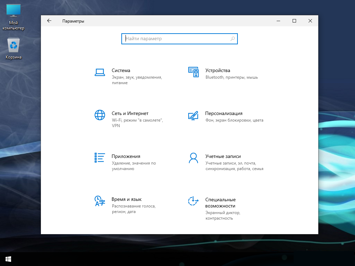Image resolution: width=355 pixels, height=266 pixels.
Task: Select the Корзина desktop icon
Action: (14, 48)
